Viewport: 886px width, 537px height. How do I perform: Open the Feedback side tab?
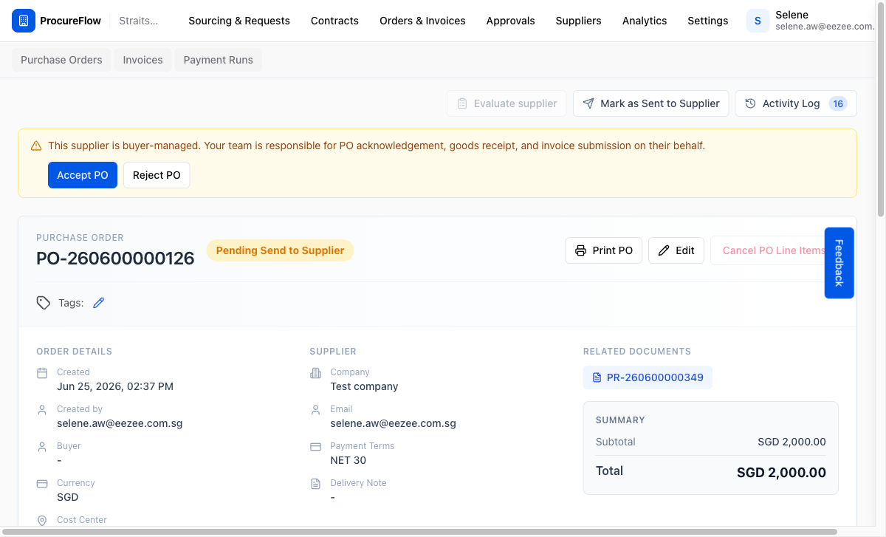(839, 263)
